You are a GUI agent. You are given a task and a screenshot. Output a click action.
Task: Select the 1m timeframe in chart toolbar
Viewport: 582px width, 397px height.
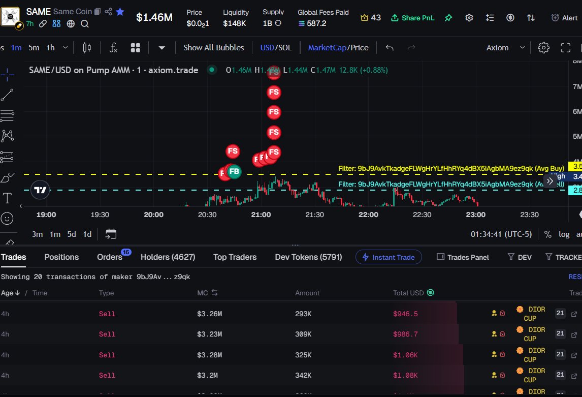(16, 48)
